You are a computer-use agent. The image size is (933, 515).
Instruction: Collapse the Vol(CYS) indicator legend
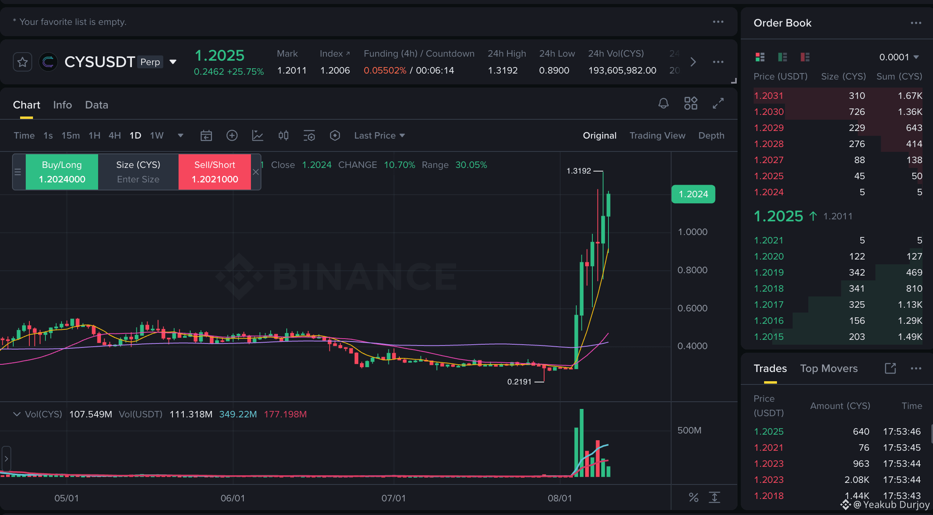click(x=17, y=414)
